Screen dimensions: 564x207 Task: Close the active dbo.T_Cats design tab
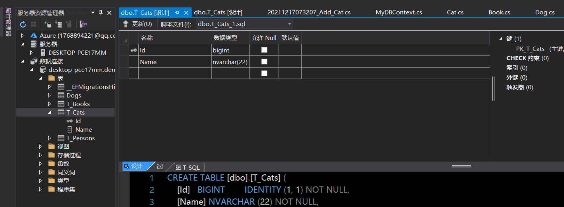point(186,13)
